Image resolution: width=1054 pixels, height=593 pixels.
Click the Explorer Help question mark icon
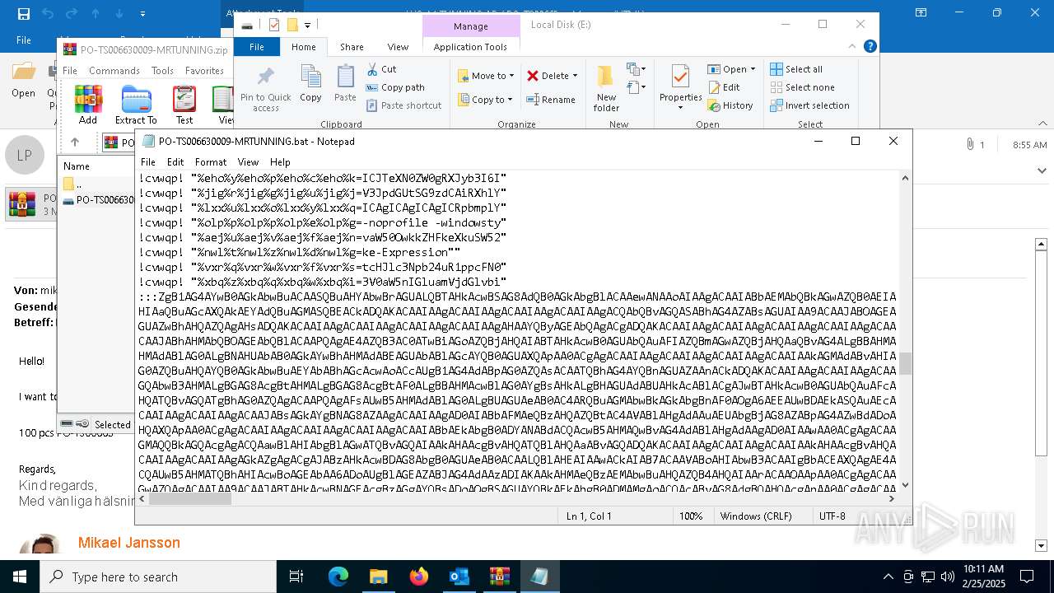tap(870, 47)
